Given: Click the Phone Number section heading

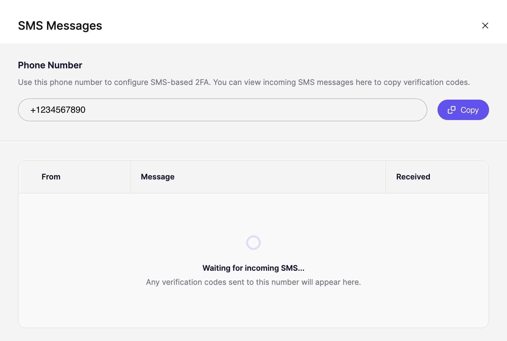Looking at the screenshot, I should 50,65.
